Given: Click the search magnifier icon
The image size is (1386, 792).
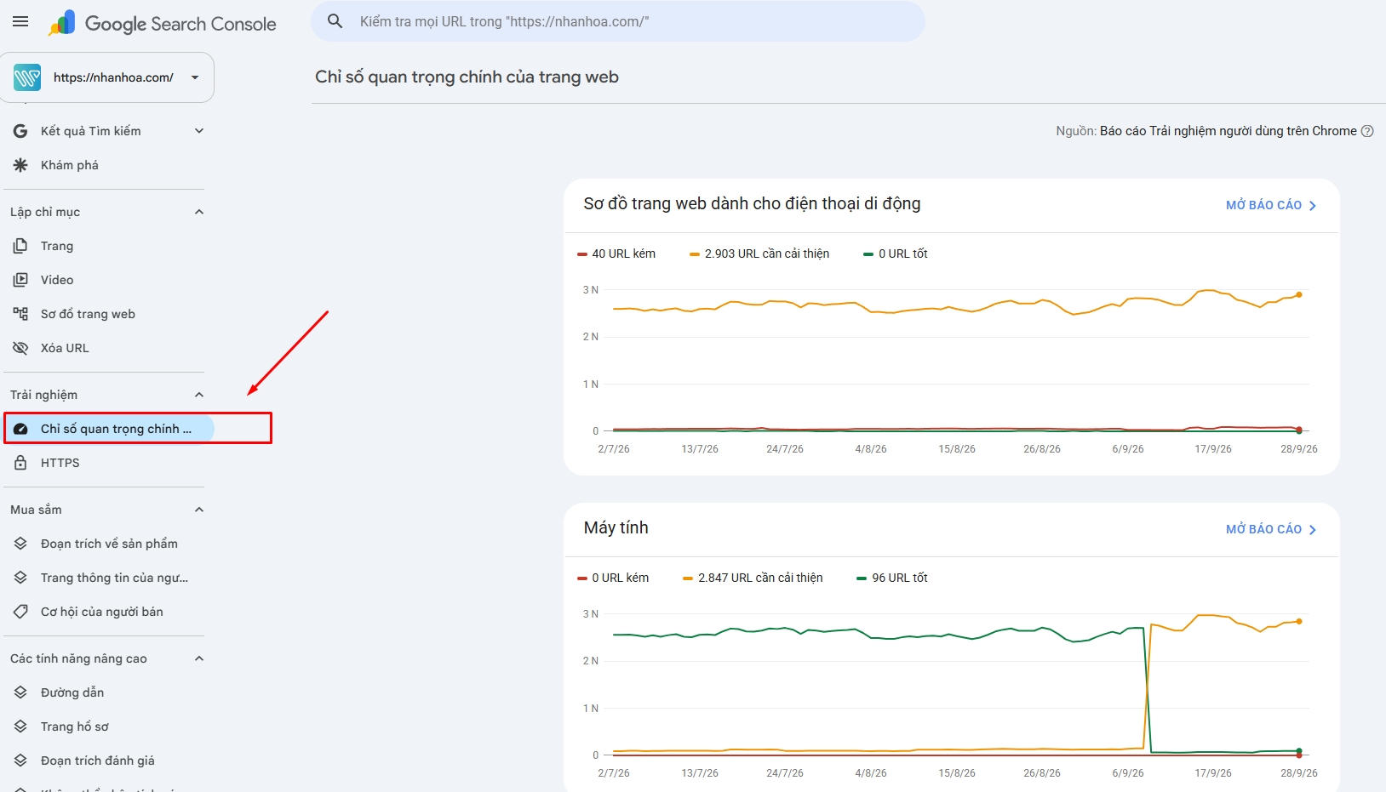Looking at the screenshot, I should point(335,21).
